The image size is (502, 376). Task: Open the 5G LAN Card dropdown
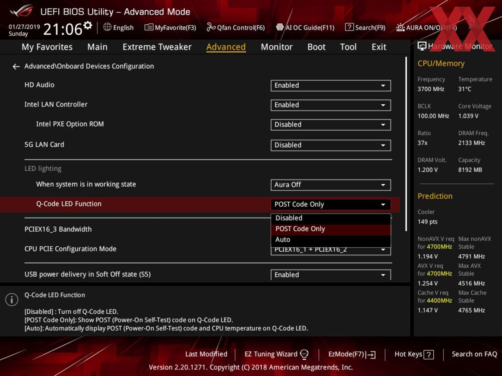click(x=331, y=145)
